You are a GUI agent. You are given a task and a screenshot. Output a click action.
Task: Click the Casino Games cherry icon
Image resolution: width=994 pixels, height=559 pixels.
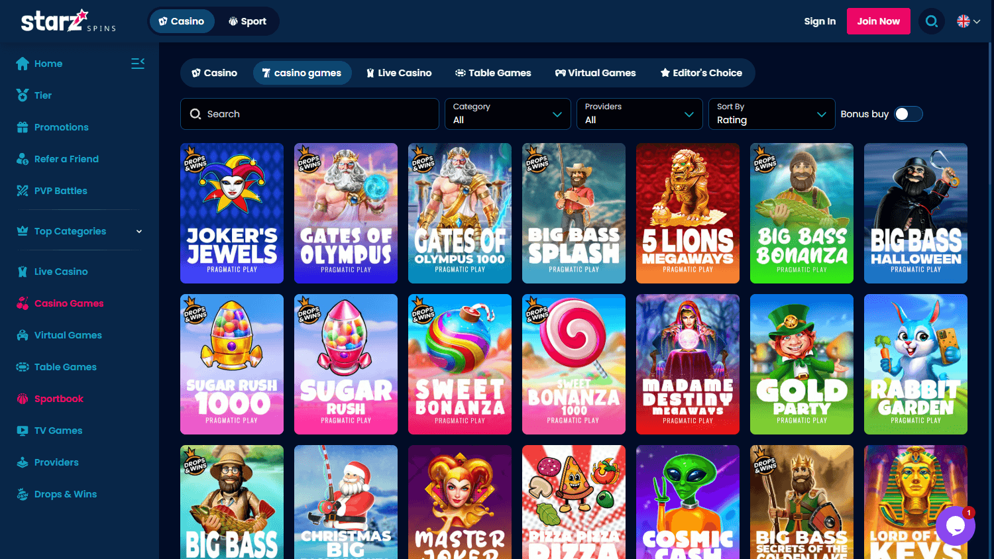pos(23,303)
